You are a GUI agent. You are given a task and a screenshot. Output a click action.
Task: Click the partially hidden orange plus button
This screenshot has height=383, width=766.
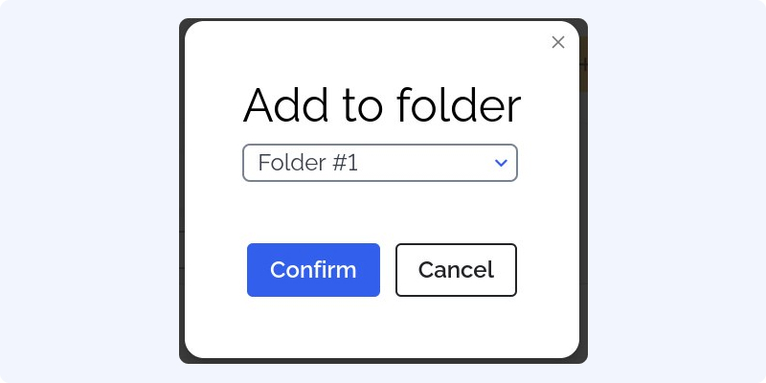point(583,64)
